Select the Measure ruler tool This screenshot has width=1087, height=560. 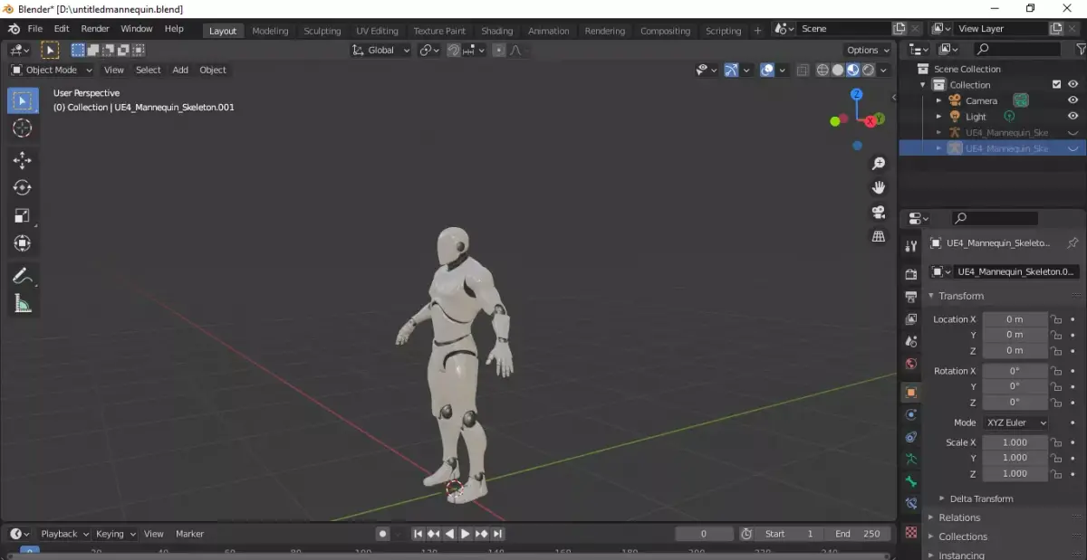click(23, 304)
